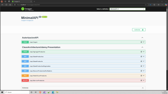Click the lock icon on /api/login row

point(141,42)
